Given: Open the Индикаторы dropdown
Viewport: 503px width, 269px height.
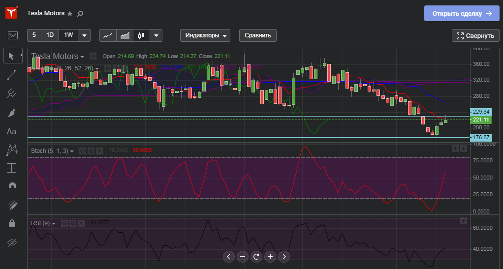Looking at the screenshot, I should tap(205, 35).
